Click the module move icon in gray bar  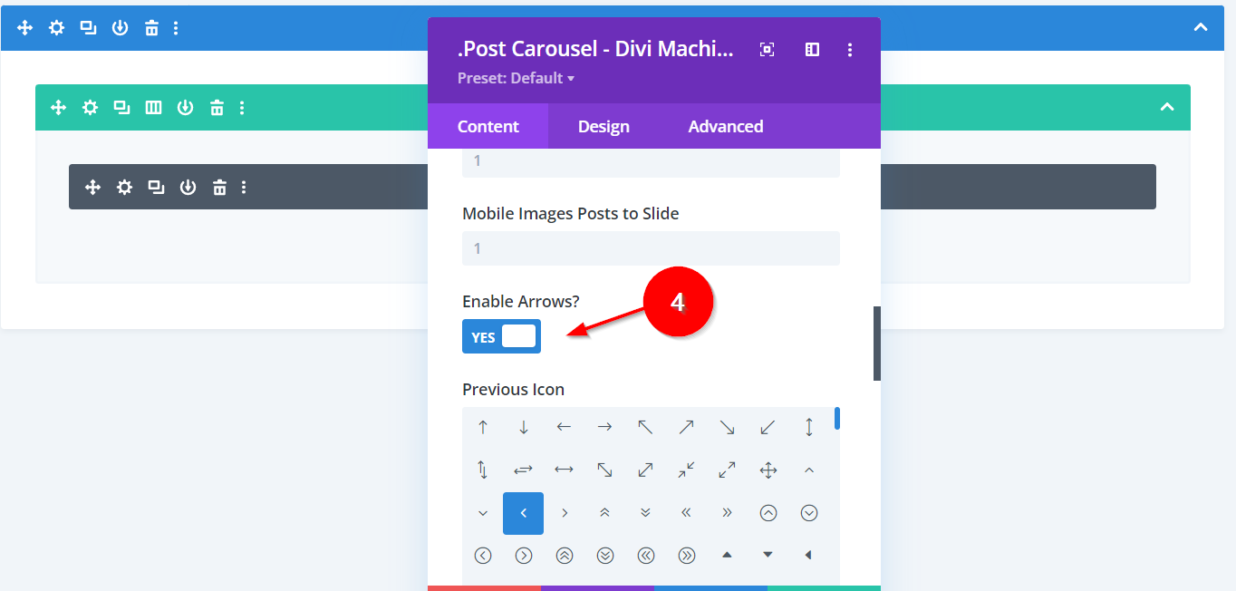click(x=92, y=188)
